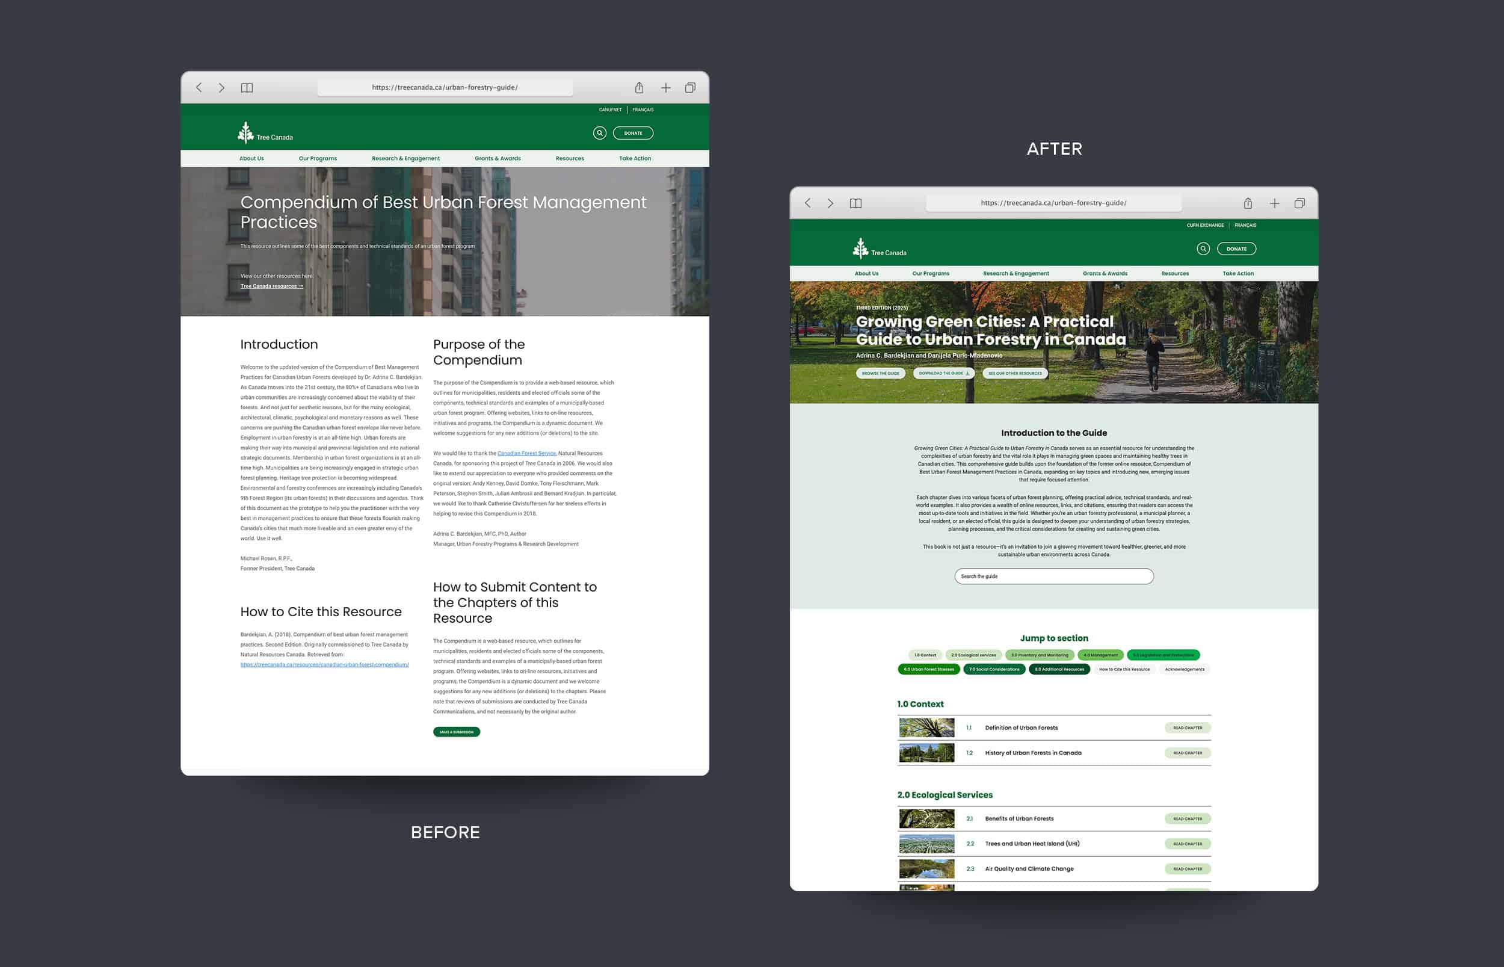
Task: Jump to section 1.0 Context pill
Action: click(x=925, y=655)
